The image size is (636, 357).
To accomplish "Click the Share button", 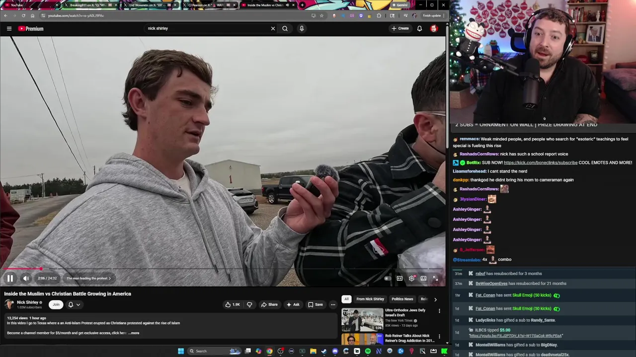I will [269, 304].
